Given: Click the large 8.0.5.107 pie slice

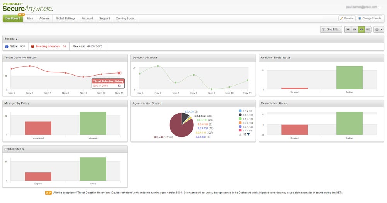Looking at the screenshot, I should click(179, 126).
